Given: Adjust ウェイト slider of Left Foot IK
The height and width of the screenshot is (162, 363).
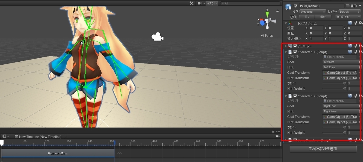Looking at the screenshot, I should click(334, 83).
